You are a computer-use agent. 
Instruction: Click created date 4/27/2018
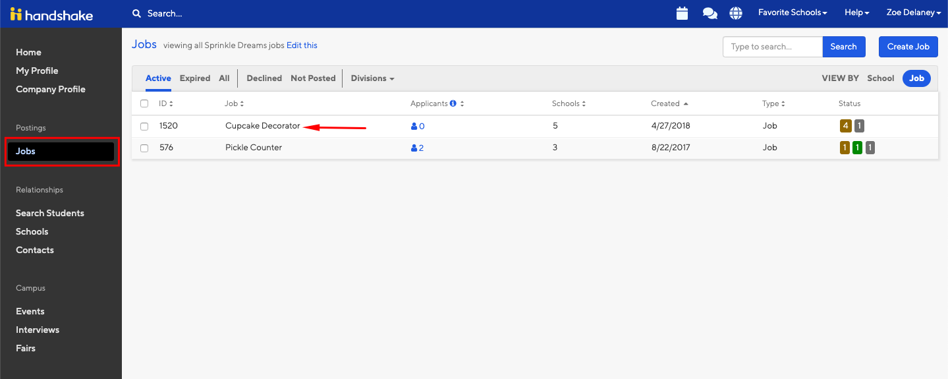(671, 126)
